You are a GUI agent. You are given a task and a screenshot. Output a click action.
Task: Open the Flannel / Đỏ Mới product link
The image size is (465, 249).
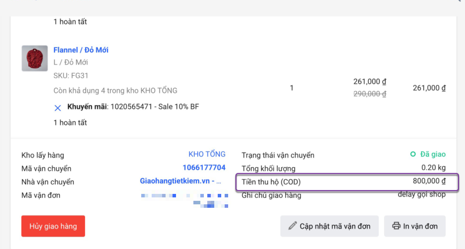pyautogui.click(x=81, y=50)
